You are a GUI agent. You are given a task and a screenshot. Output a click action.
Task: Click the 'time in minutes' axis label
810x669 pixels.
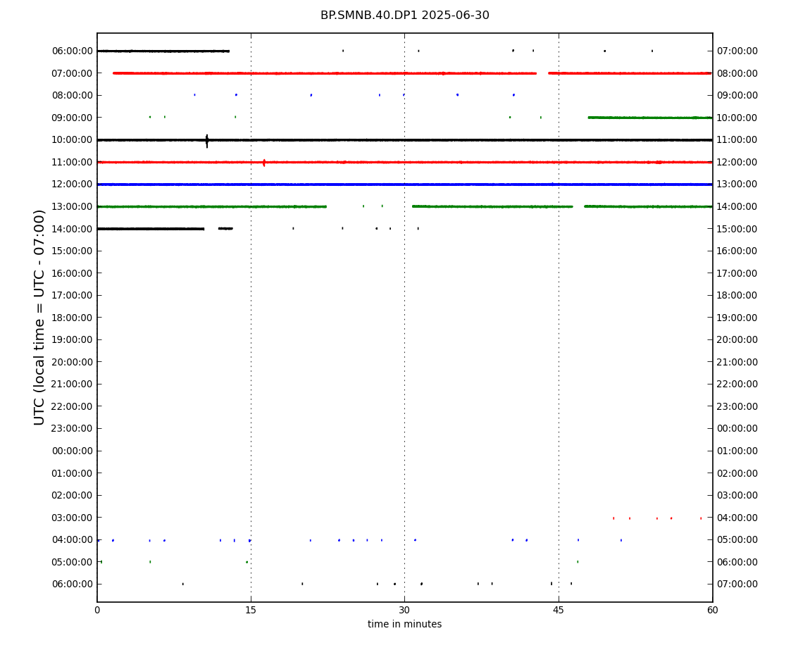[x=404, y=624]
